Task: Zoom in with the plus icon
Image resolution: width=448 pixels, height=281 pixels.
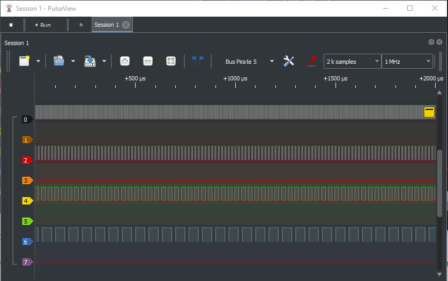Action: (x=125, y=61)
